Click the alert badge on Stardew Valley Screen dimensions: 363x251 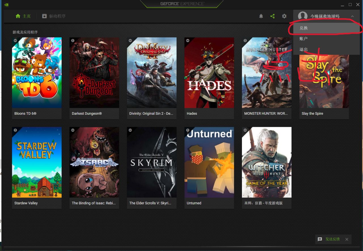coord(15,130)
